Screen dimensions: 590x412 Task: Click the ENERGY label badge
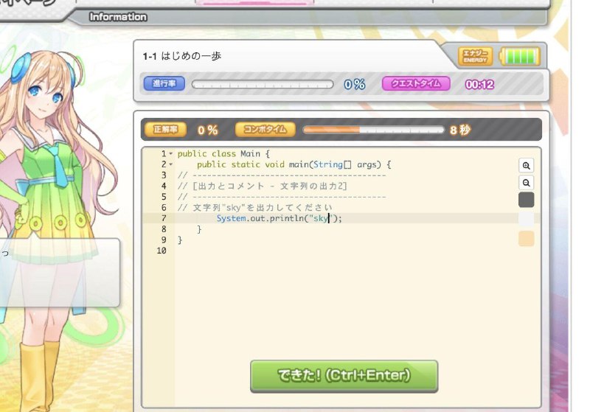click(475, 57)
